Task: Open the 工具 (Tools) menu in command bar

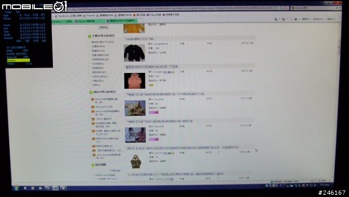Action: [x=330, y=19]
